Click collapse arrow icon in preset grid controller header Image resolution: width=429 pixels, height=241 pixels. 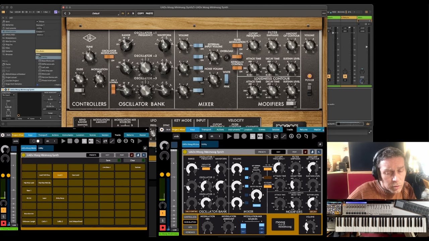point(144,155)
